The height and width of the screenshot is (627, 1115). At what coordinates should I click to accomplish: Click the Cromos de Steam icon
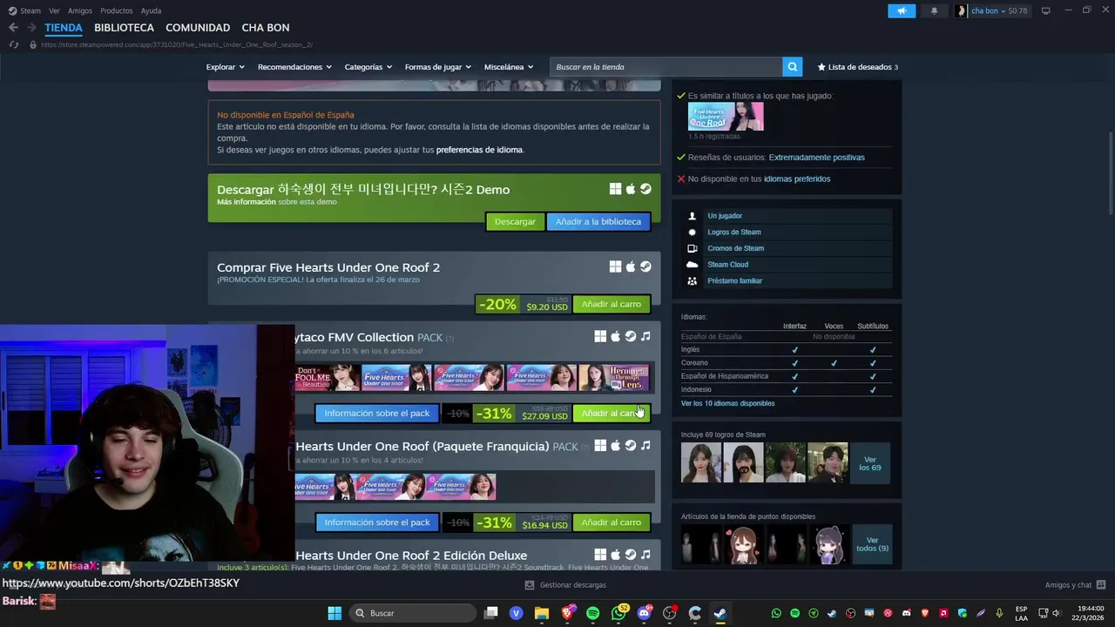693,248
